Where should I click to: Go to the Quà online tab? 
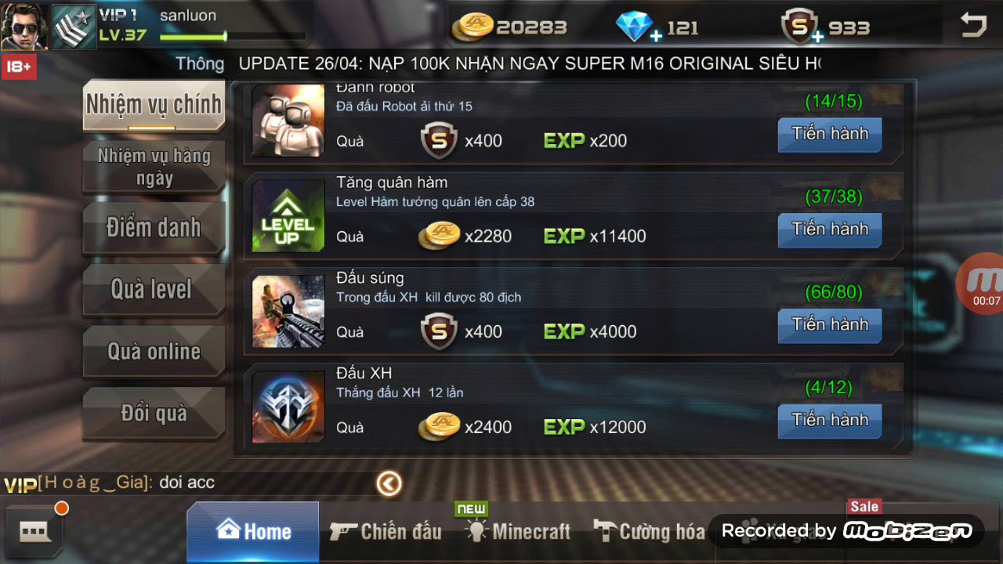(154, 352)
